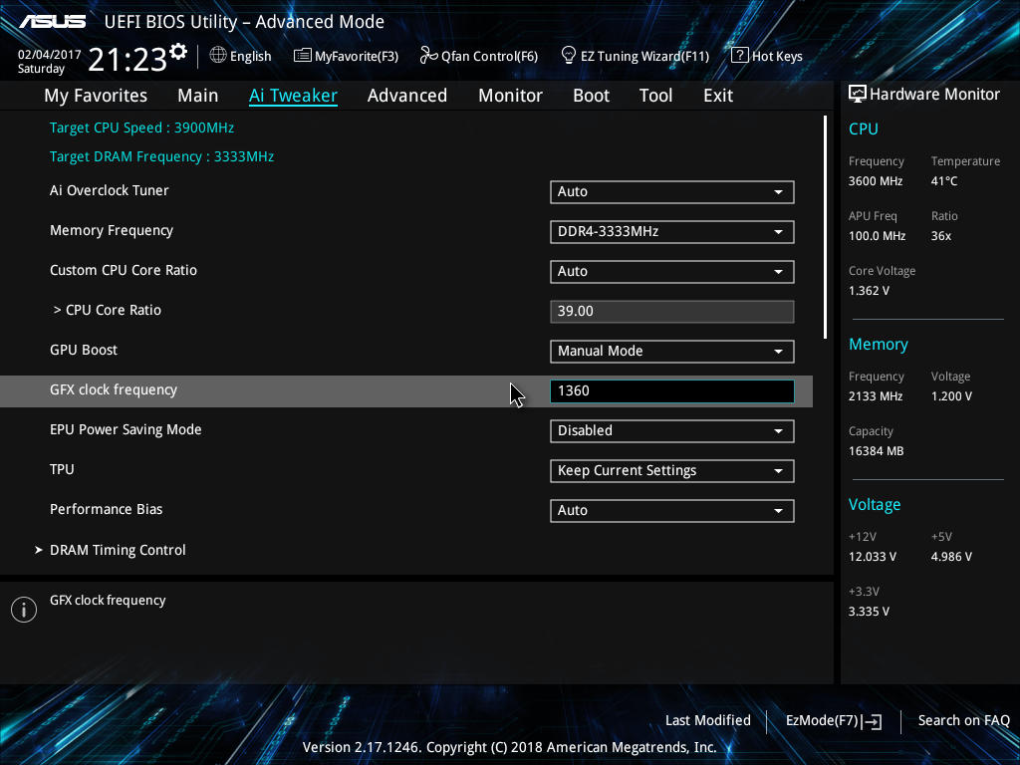Click the EzMode exit arrow icon
The height and width of the screenshot is (765, 1020).
[x=874, y=721]
